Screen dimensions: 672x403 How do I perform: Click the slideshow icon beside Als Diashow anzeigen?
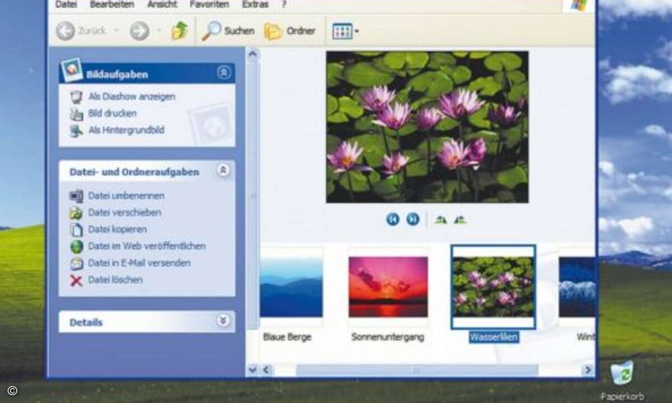pyautogui.click(x=76, y=97)
